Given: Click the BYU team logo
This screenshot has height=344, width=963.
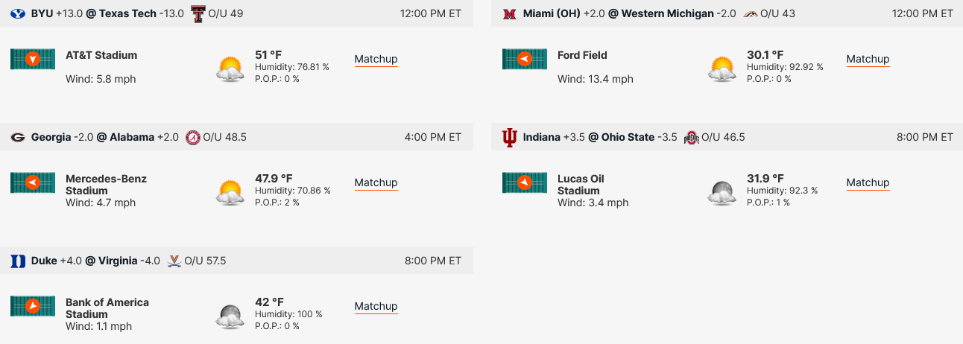Looking at the screenshot, I should (17, 13).
